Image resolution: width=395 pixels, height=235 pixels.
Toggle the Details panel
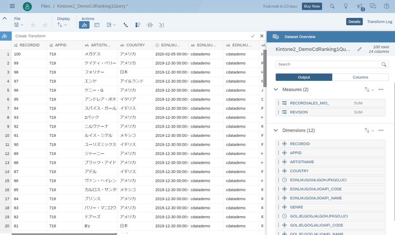(354, 21)
